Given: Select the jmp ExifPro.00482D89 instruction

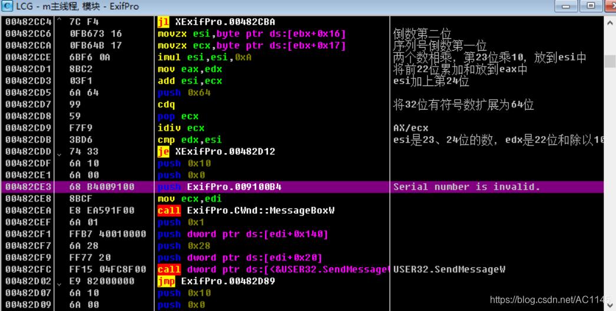Looking at the screenshot, I should [217, 281].
